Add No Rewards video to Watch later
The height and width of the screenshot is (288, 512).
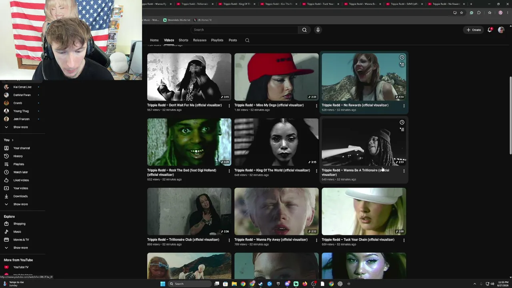(x=402, y=57)
